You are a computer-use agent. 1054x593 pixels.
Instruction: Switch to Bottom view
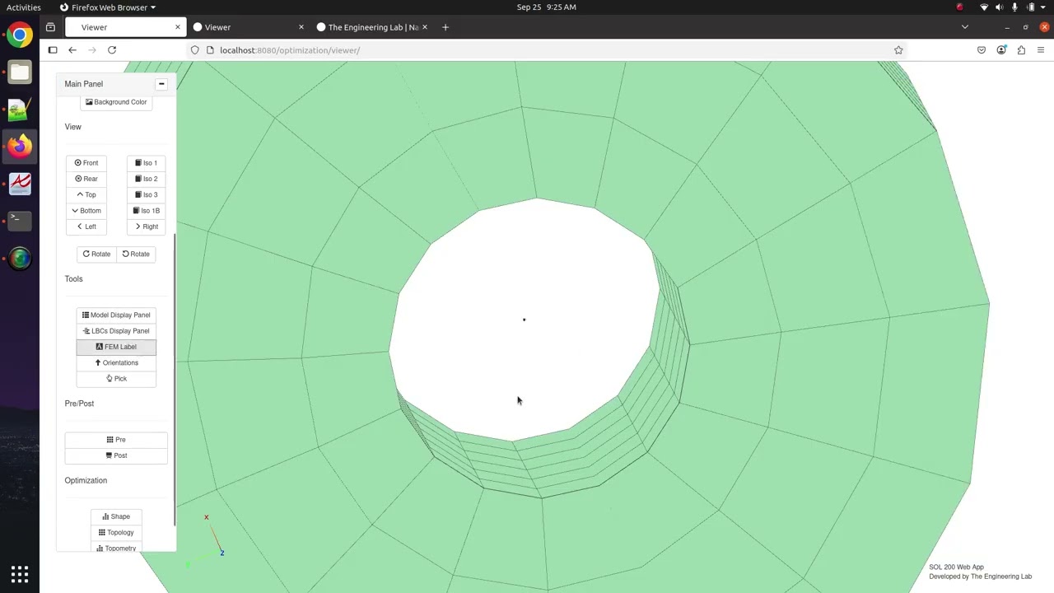(x=86, y=211)
